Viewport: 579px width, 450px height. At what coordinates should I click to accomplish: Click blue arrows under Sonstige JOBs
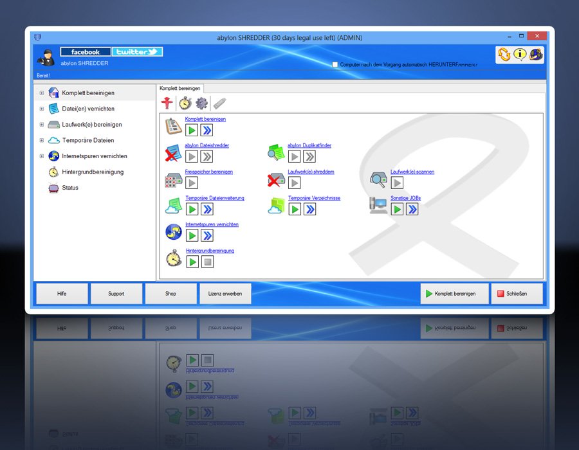click(x=412, y=210)
